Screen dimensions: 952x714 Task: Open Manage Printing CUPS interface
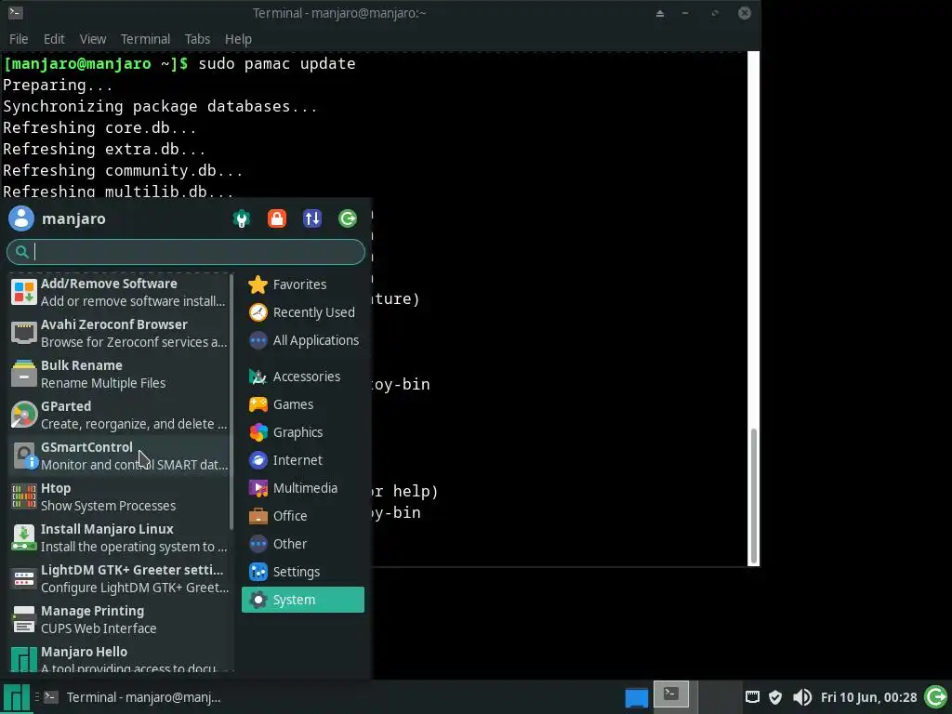(x=120, y=619)
